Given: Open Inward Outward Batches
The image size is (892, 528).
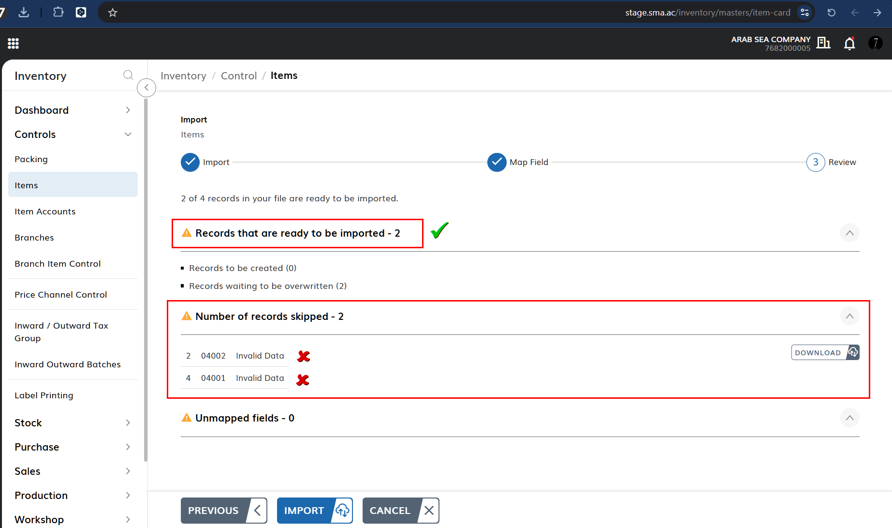Looking at the screenshot, I should (73, 364).
